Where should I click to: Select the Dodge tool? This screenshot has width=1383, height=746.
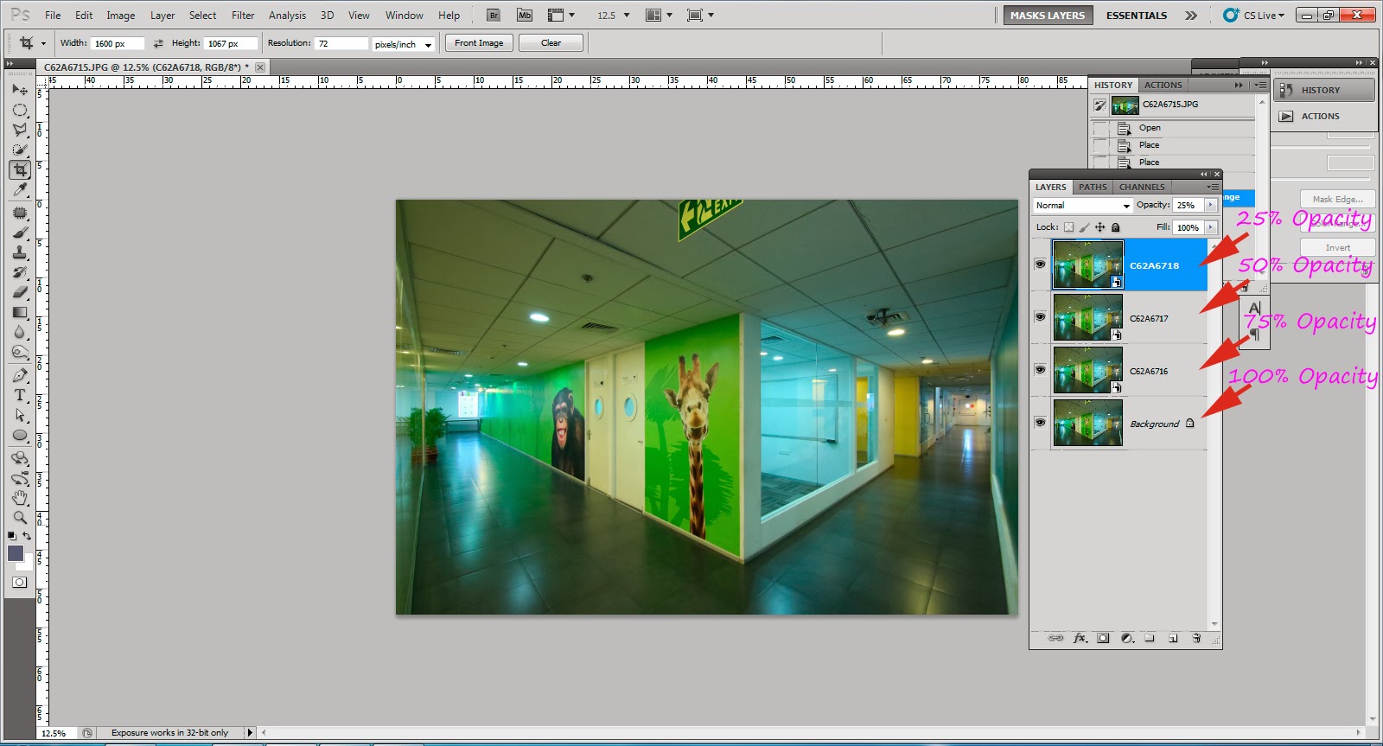pyautogui.click(x=20, y=352)
